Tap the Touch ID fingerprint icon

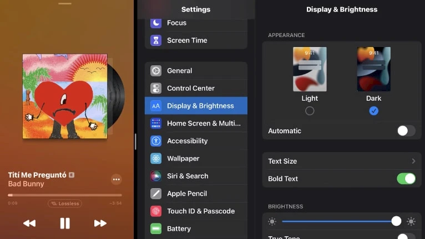156,211
